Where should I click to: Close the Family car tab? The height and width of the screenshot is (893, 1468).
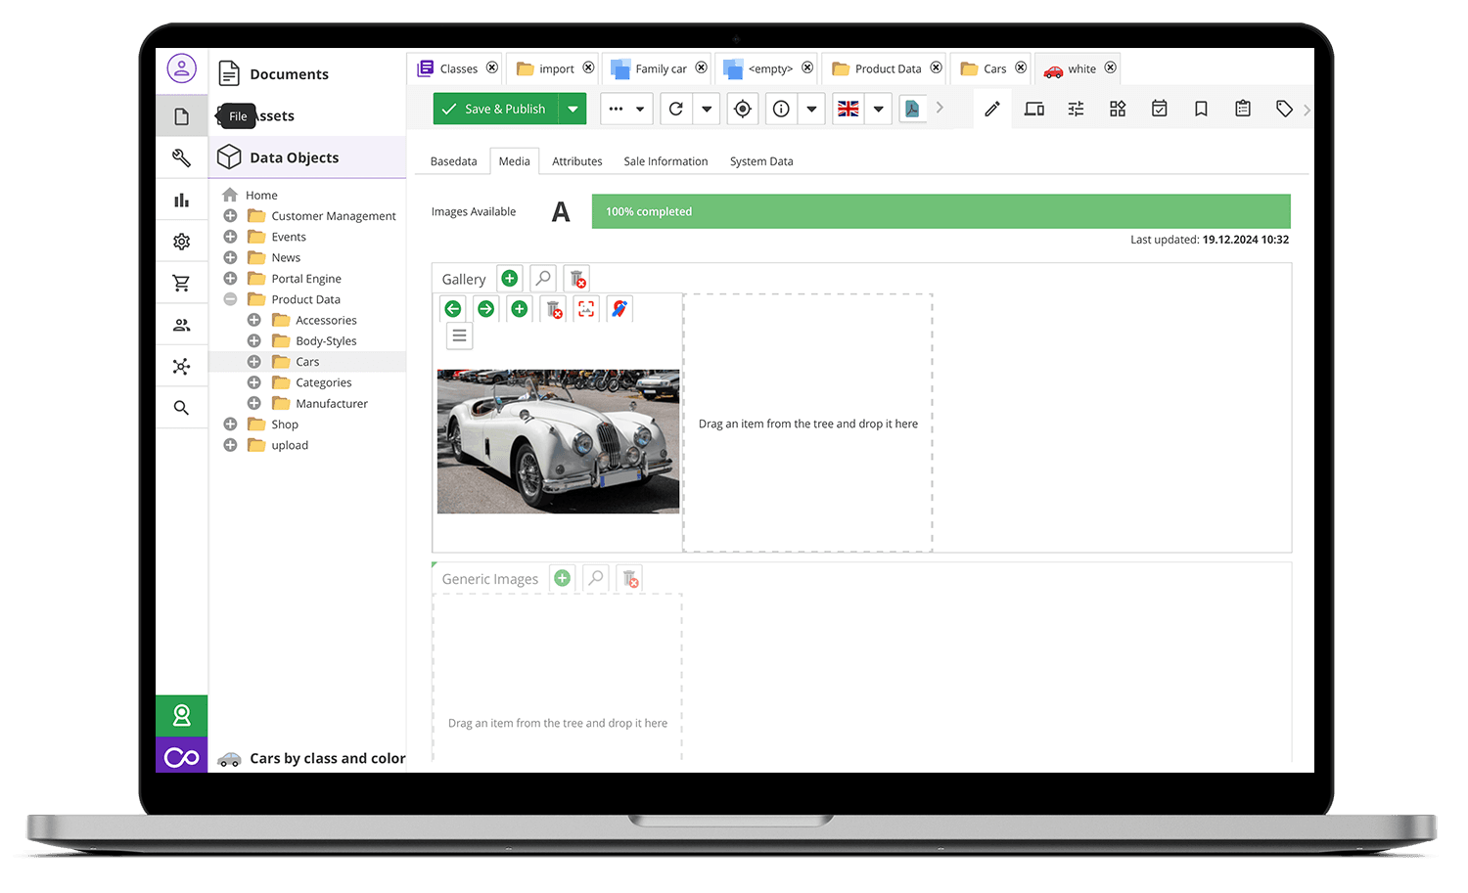(701, 68)
